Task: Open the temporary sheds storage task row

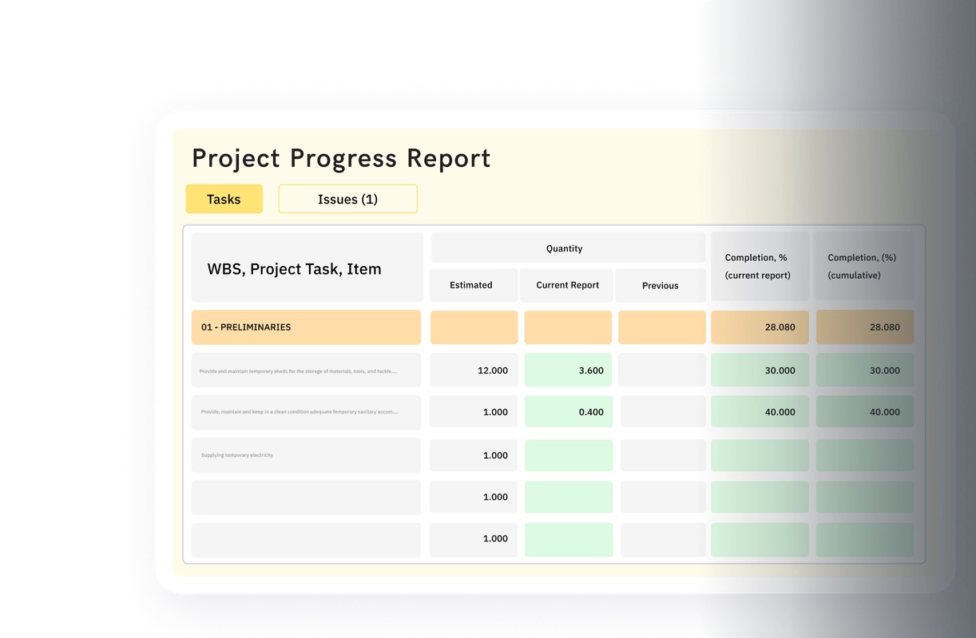Action: pyautogui.click(x=306, y=370)
